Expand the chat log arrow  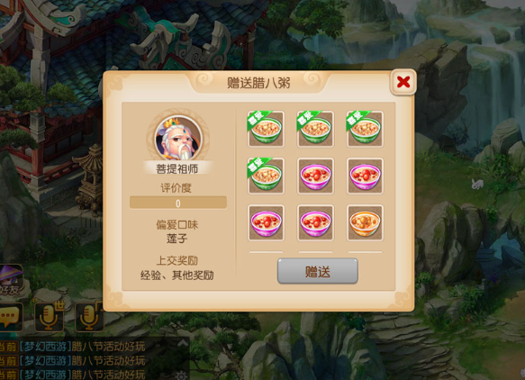pyautogui.click(x=183, y=343)
